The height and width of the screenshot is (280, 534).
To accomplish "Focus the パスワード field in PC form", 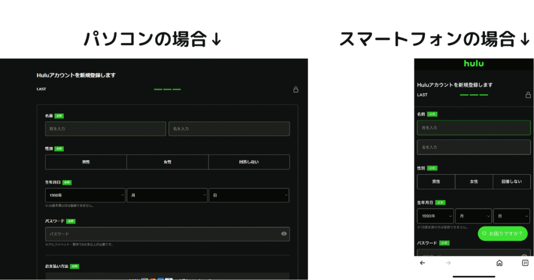I will (167, 234).
